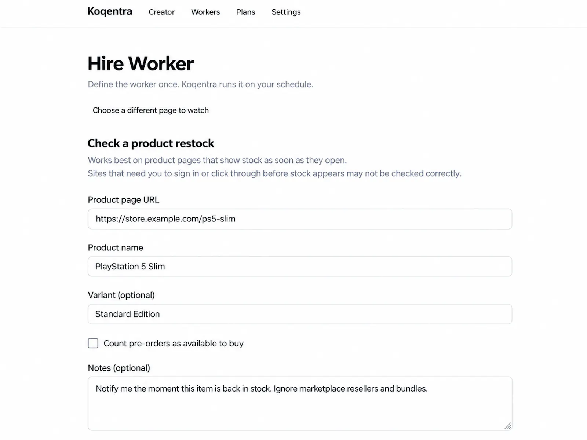Click the Koqentra logo

pos(110,12)
